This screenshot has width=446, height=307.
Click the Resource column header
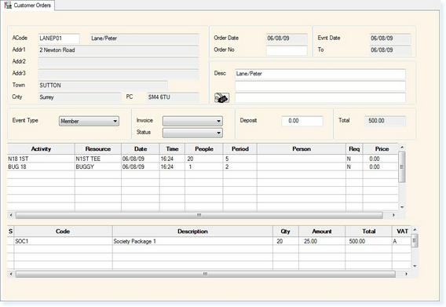(x=98, y=149)
